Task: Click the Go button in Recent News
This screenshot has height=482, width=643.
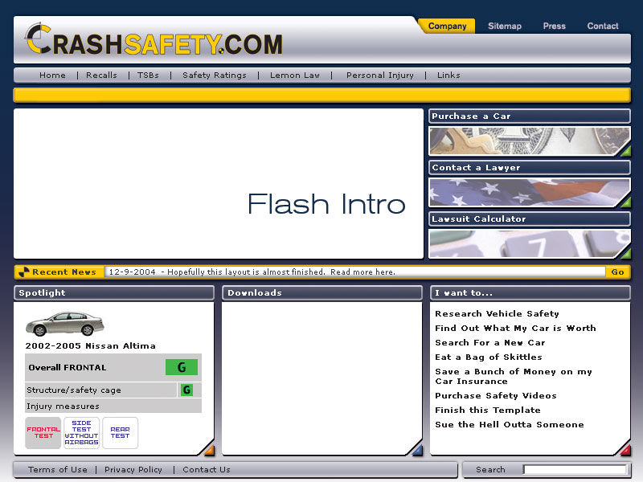Action: (x=617, y=272)
